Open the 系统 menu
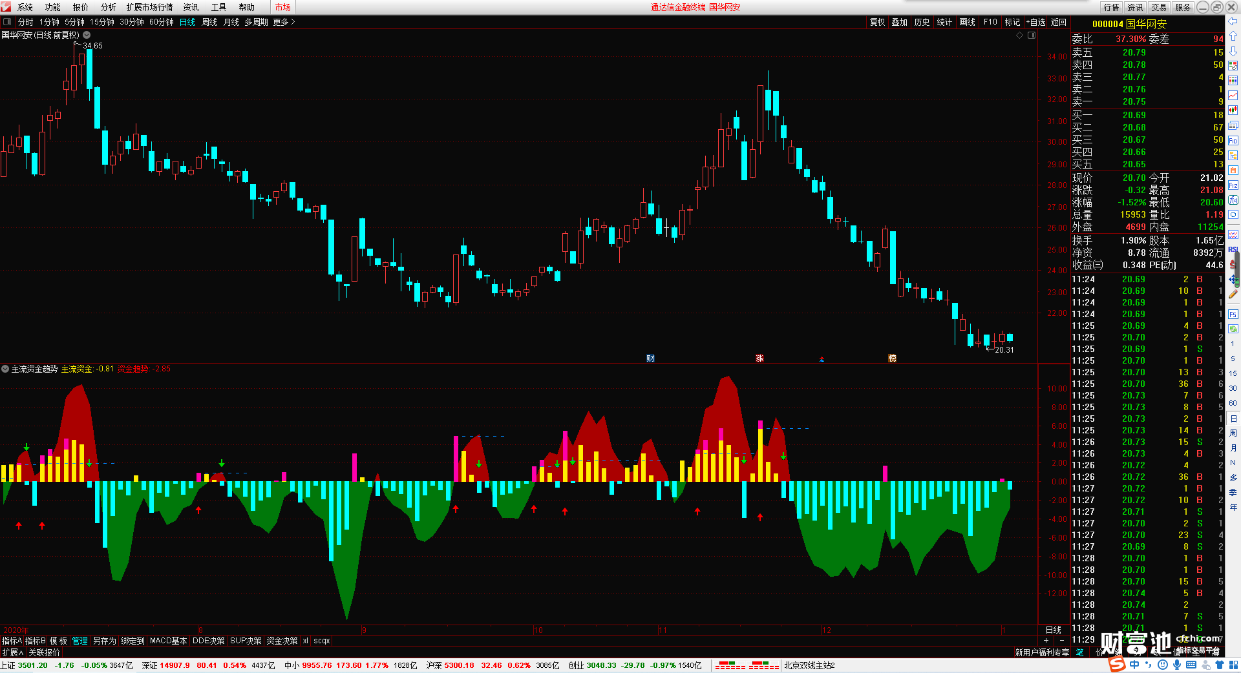Image resolution: width=1241 pixels, height=673 pixels. tap(25, 7)
